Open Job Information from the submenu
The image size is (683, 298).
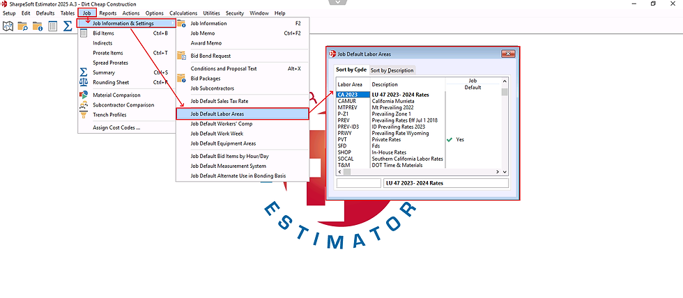pos(243,24)
